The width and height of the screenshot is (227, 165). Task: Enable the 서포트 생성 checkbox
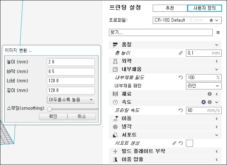coord(190,143)
